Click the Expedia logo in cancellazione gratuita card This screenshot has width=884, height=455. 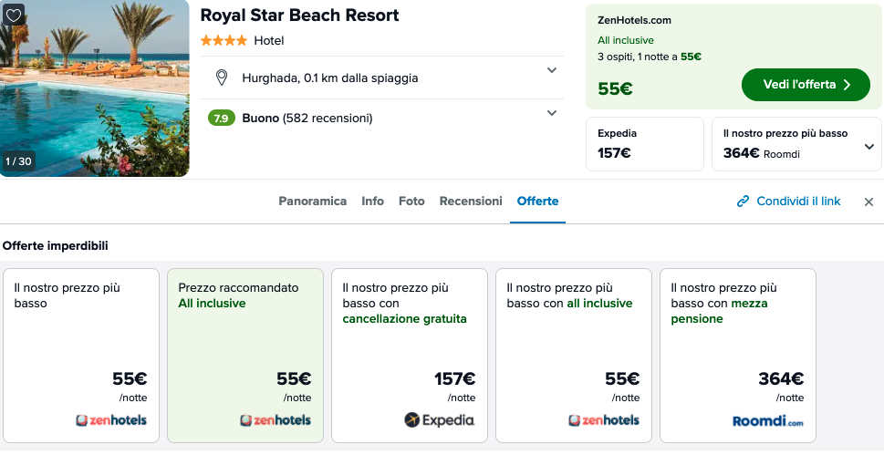tap(439, 420)
